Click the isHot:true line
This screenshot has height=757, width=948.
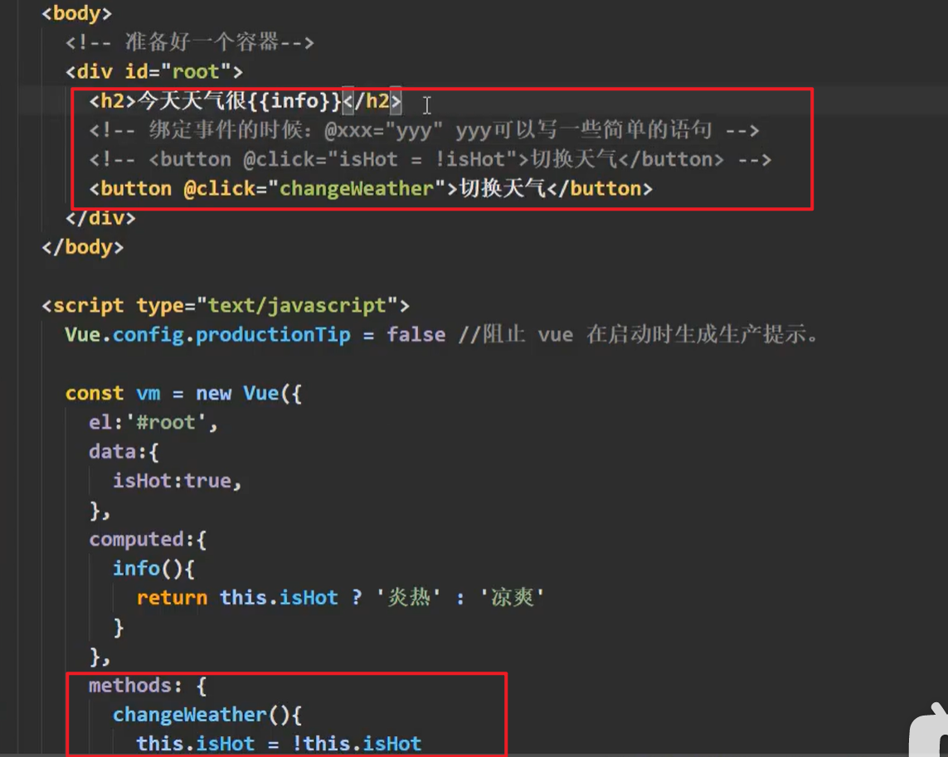(x=177, y=481)
